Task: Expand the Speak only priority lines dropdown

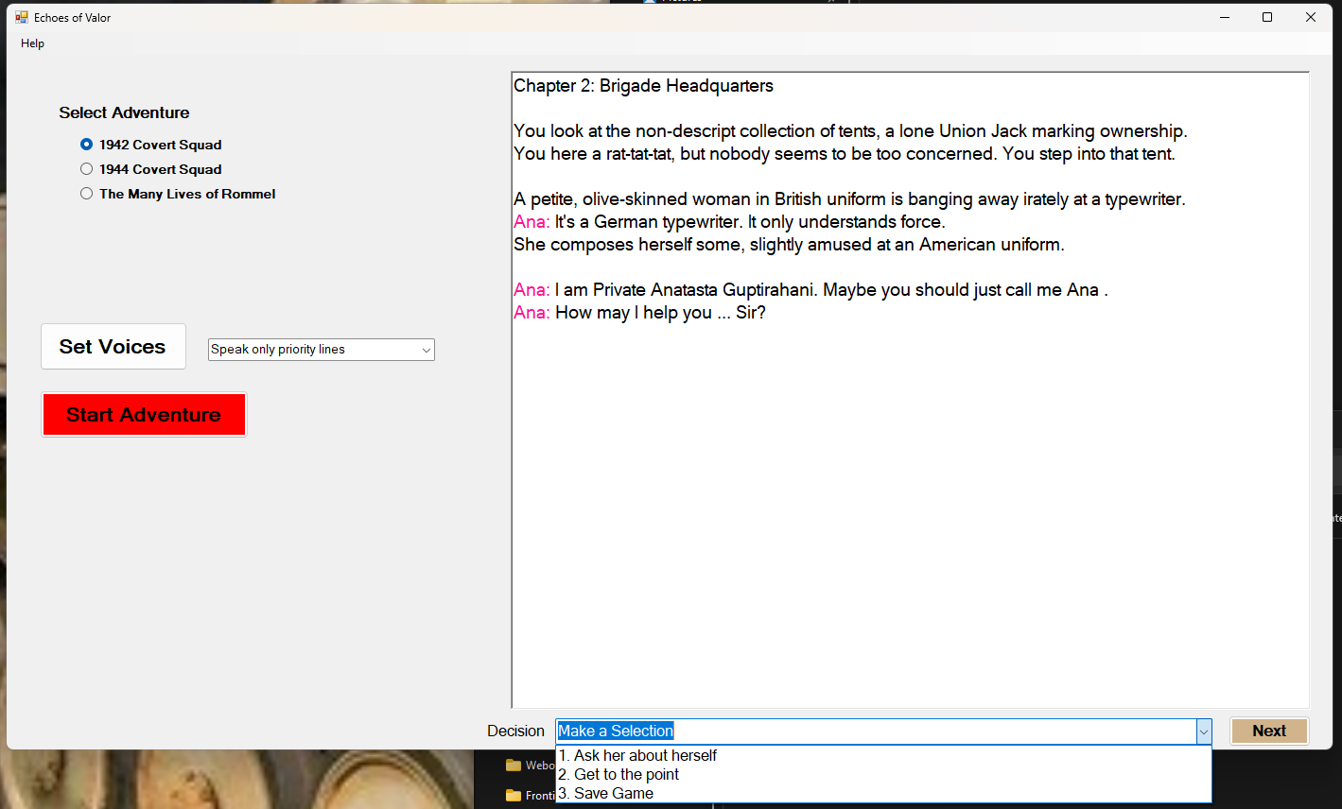Action: click(426, 350)
